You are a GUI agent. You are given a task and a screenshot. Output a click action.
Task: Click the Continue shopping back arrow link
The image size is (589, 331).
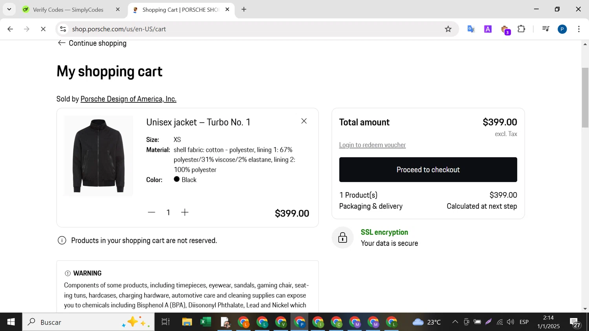pos(92,43)
